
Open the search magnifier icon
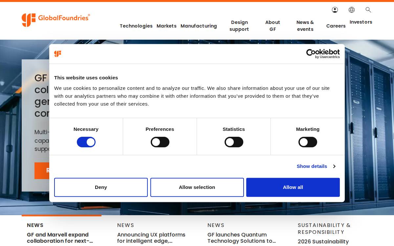[368, 10]
